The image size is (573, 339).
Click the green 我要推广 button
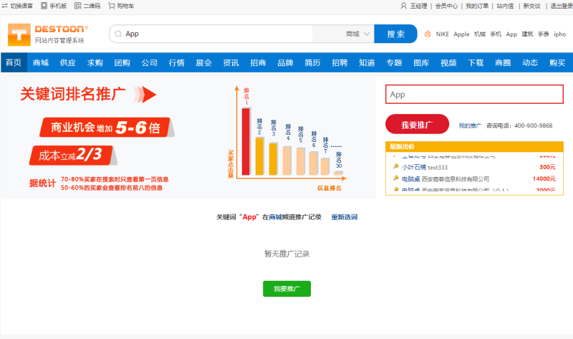coord(287,289)
